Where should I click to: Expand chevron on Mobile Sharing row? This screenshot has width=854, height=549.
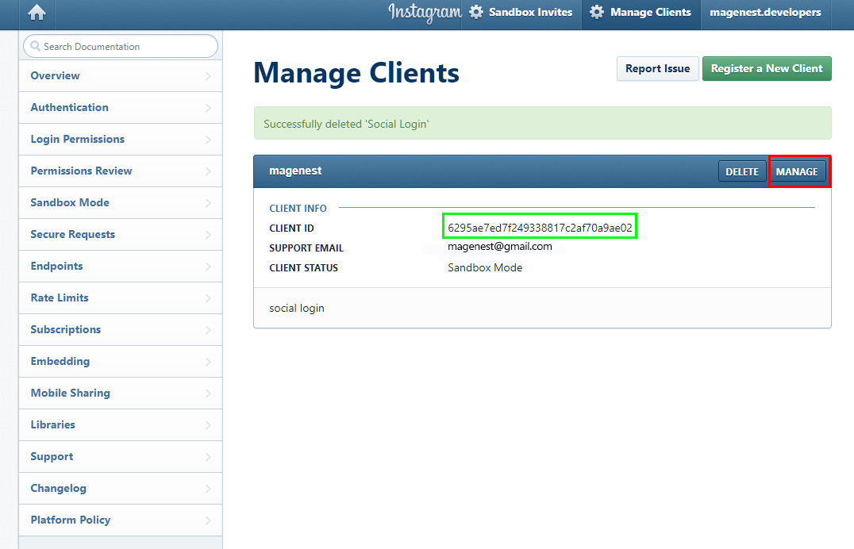click(x=208, y=394)
